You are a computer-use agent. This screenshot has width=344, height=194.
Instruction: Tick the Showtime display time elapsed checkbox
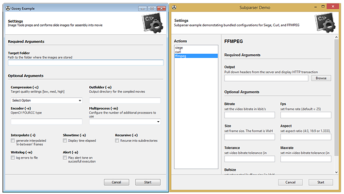pyautogui.click(x=65, y=141)
